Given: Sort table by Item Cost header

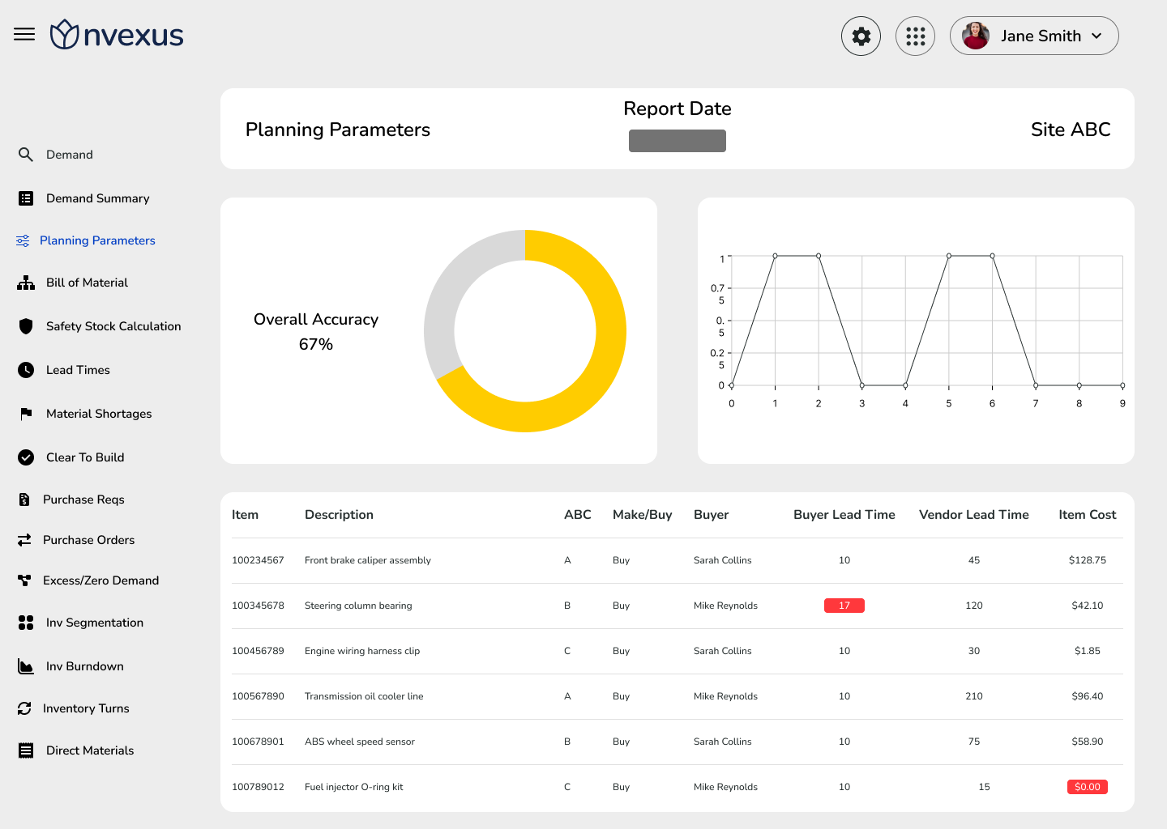Looking at the screenshot, I should click(1088, 515).
